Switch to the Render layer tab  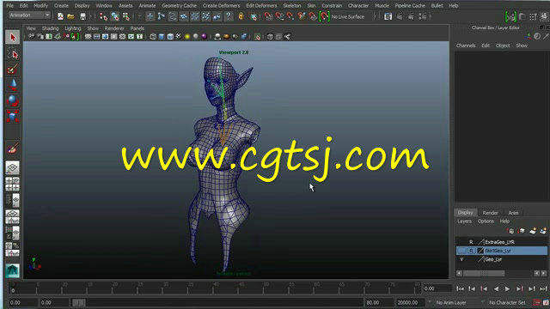[490, 213]
